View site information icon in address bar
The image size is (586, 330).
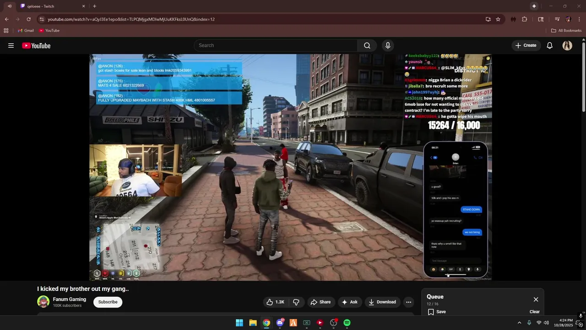coord(42,19)
